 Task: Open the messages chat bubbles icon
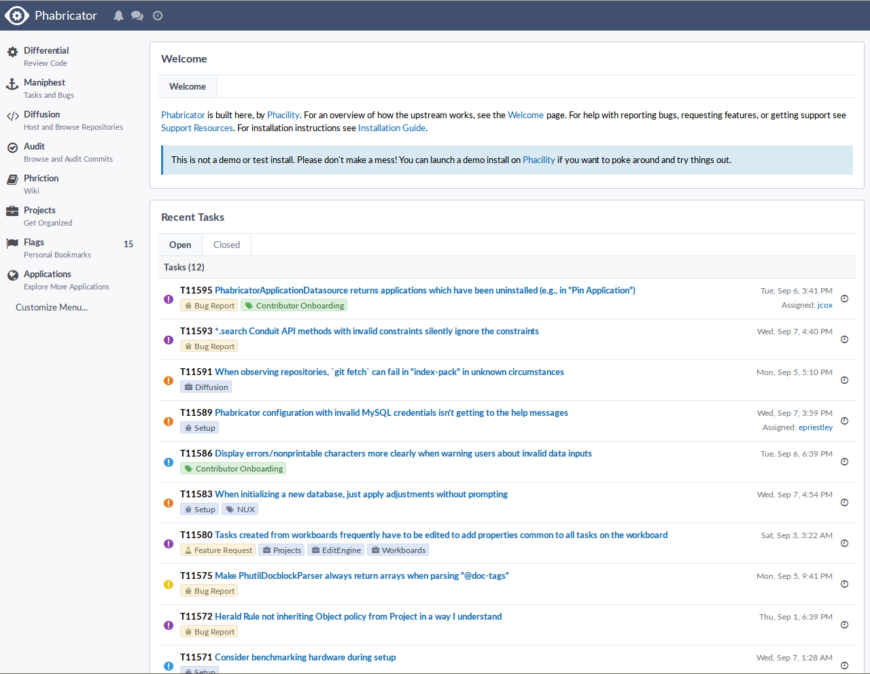[137, 16]
